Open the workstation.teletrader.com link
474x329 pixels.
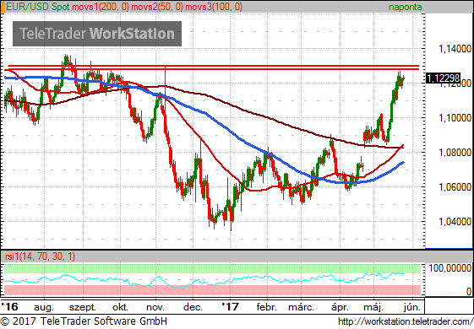click(406, 321)
